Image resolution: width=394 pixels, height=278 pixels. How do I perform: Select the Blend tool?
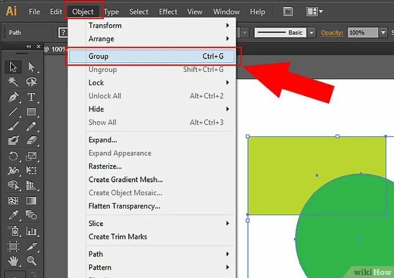31,215
